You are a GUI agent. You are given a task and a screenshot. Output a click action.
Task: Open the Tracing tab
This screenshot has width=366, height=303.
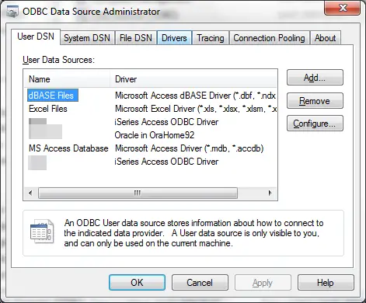pyautogui.click(x=211, y=38)
